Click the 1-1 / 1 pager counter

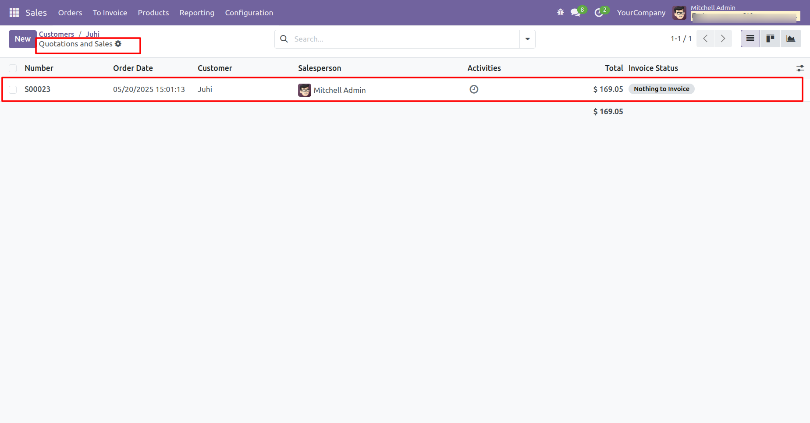[681, 39]
